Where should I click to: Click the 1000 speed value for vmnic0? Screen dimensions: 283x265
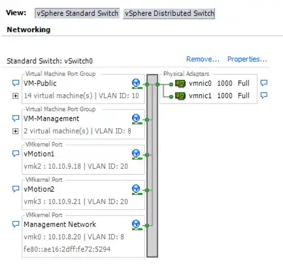(x=225, y=83)
